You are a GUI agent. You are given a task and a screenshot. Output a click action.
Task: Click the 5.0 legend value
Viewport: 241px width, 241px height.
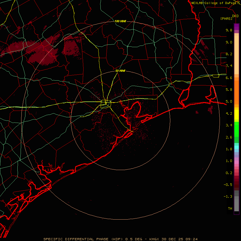pyautogui.click(x=229, y=101)
